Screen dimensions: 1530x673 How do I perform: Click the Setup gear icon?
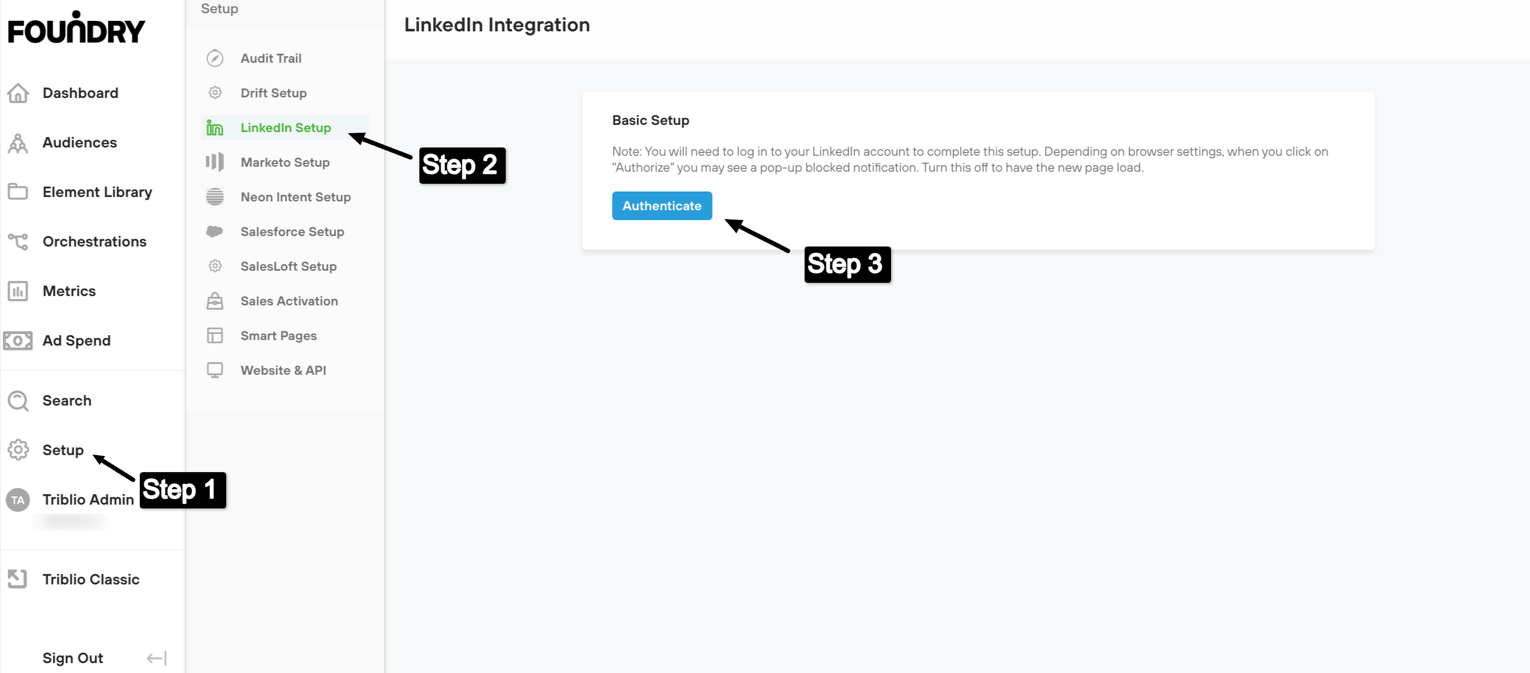[x=18, y=450]
